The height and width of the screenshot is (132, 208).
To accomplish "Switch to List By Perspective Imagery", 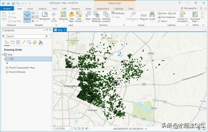I will (x=41, y=42).
